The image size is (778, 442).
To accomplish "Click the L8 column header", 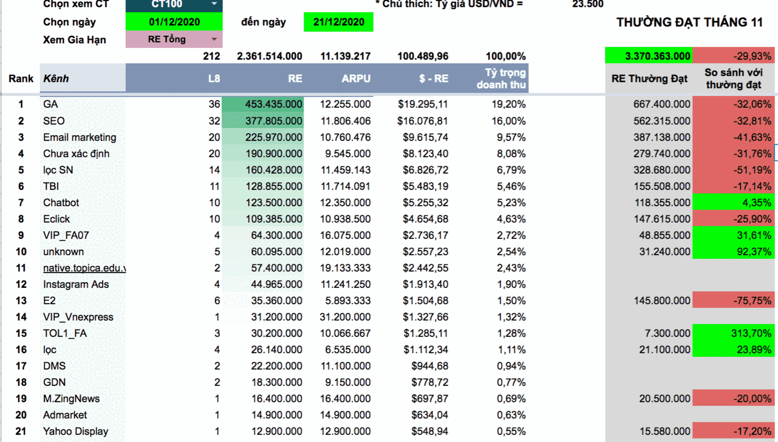I will [x=214, y=79].
